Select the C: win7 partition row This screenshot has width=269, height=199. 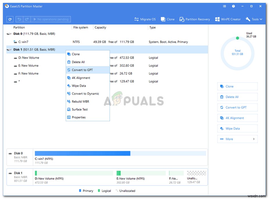pyautogui.click(x=107, y=42)
